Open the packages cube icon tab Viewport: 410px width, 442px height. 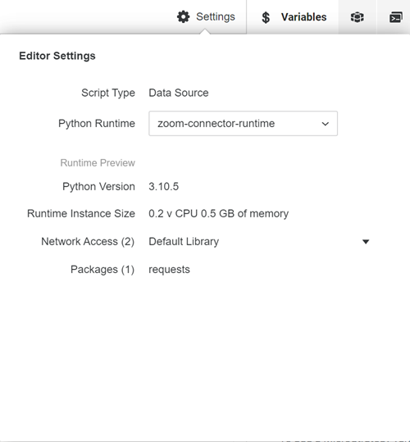pos(357,17)
